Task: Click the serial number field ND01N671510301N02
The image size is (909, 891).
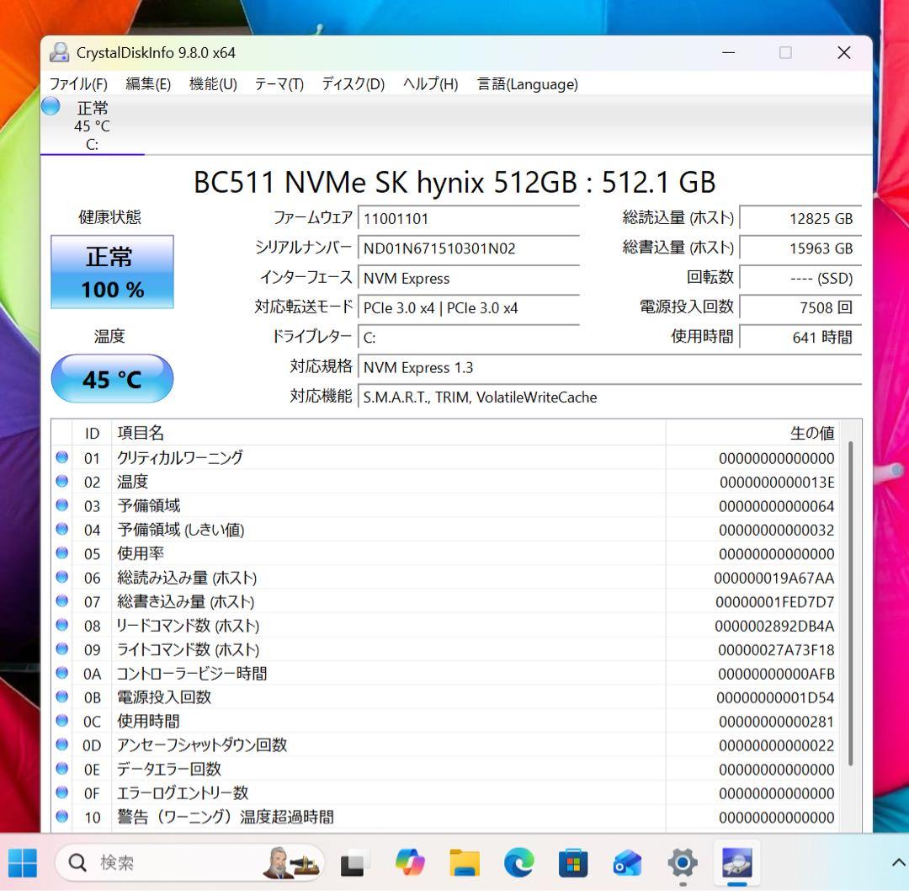Action: point(469,248)
